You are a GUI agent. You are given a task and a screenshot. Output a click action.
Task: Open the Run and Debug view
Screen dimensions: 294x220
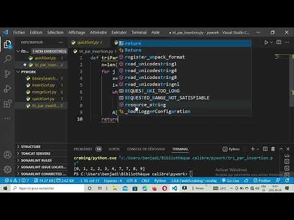click(x=7, y=89)
